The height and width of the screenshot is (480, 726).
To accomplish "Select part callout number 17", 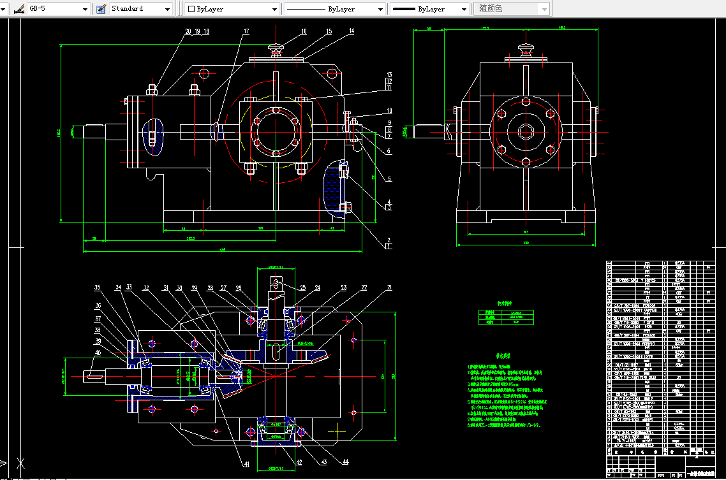I will (246, 31).
